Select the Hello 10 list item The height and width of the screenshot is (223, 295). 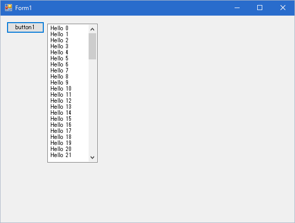[68, 89]
